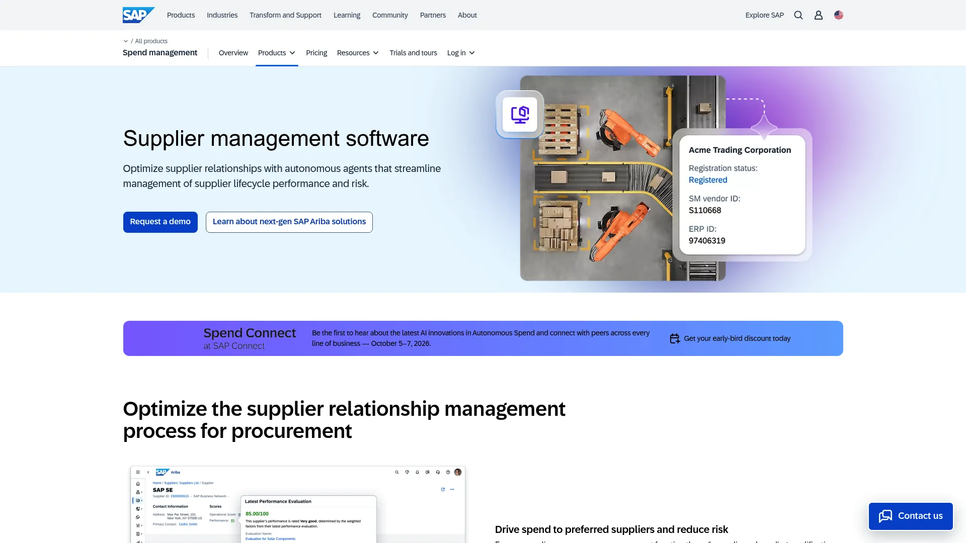Click the Latest Performance Evaluation popup image
Viewport: 966px width, 543px height.
(309, 519)
